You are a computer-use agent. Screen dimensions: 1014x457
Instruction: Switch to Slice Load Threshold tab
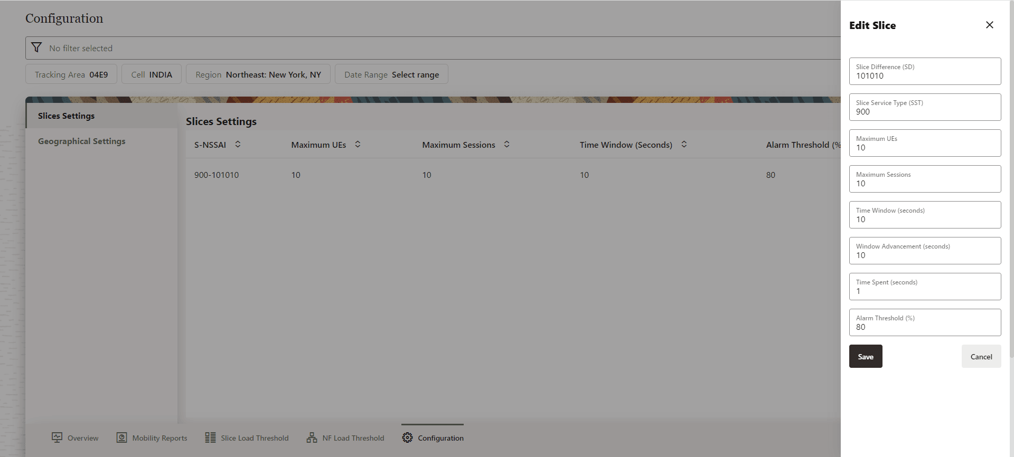(x=247, y=438)
